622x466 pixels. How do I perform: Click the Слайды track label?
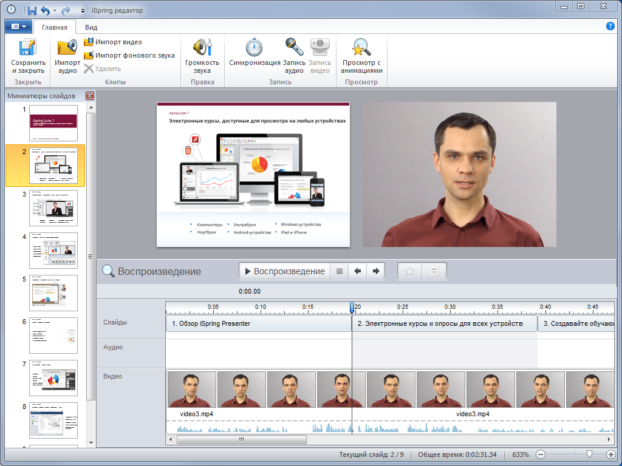pos(115,323)
